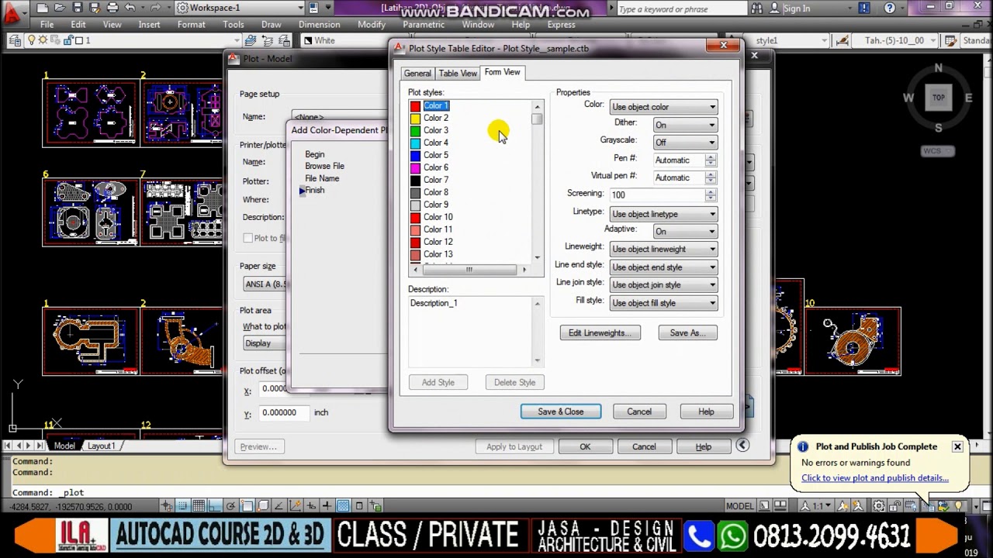The width and height of the screenshot is (993, 558).
Task: Open the Format menu
Action: coord(192,25)
